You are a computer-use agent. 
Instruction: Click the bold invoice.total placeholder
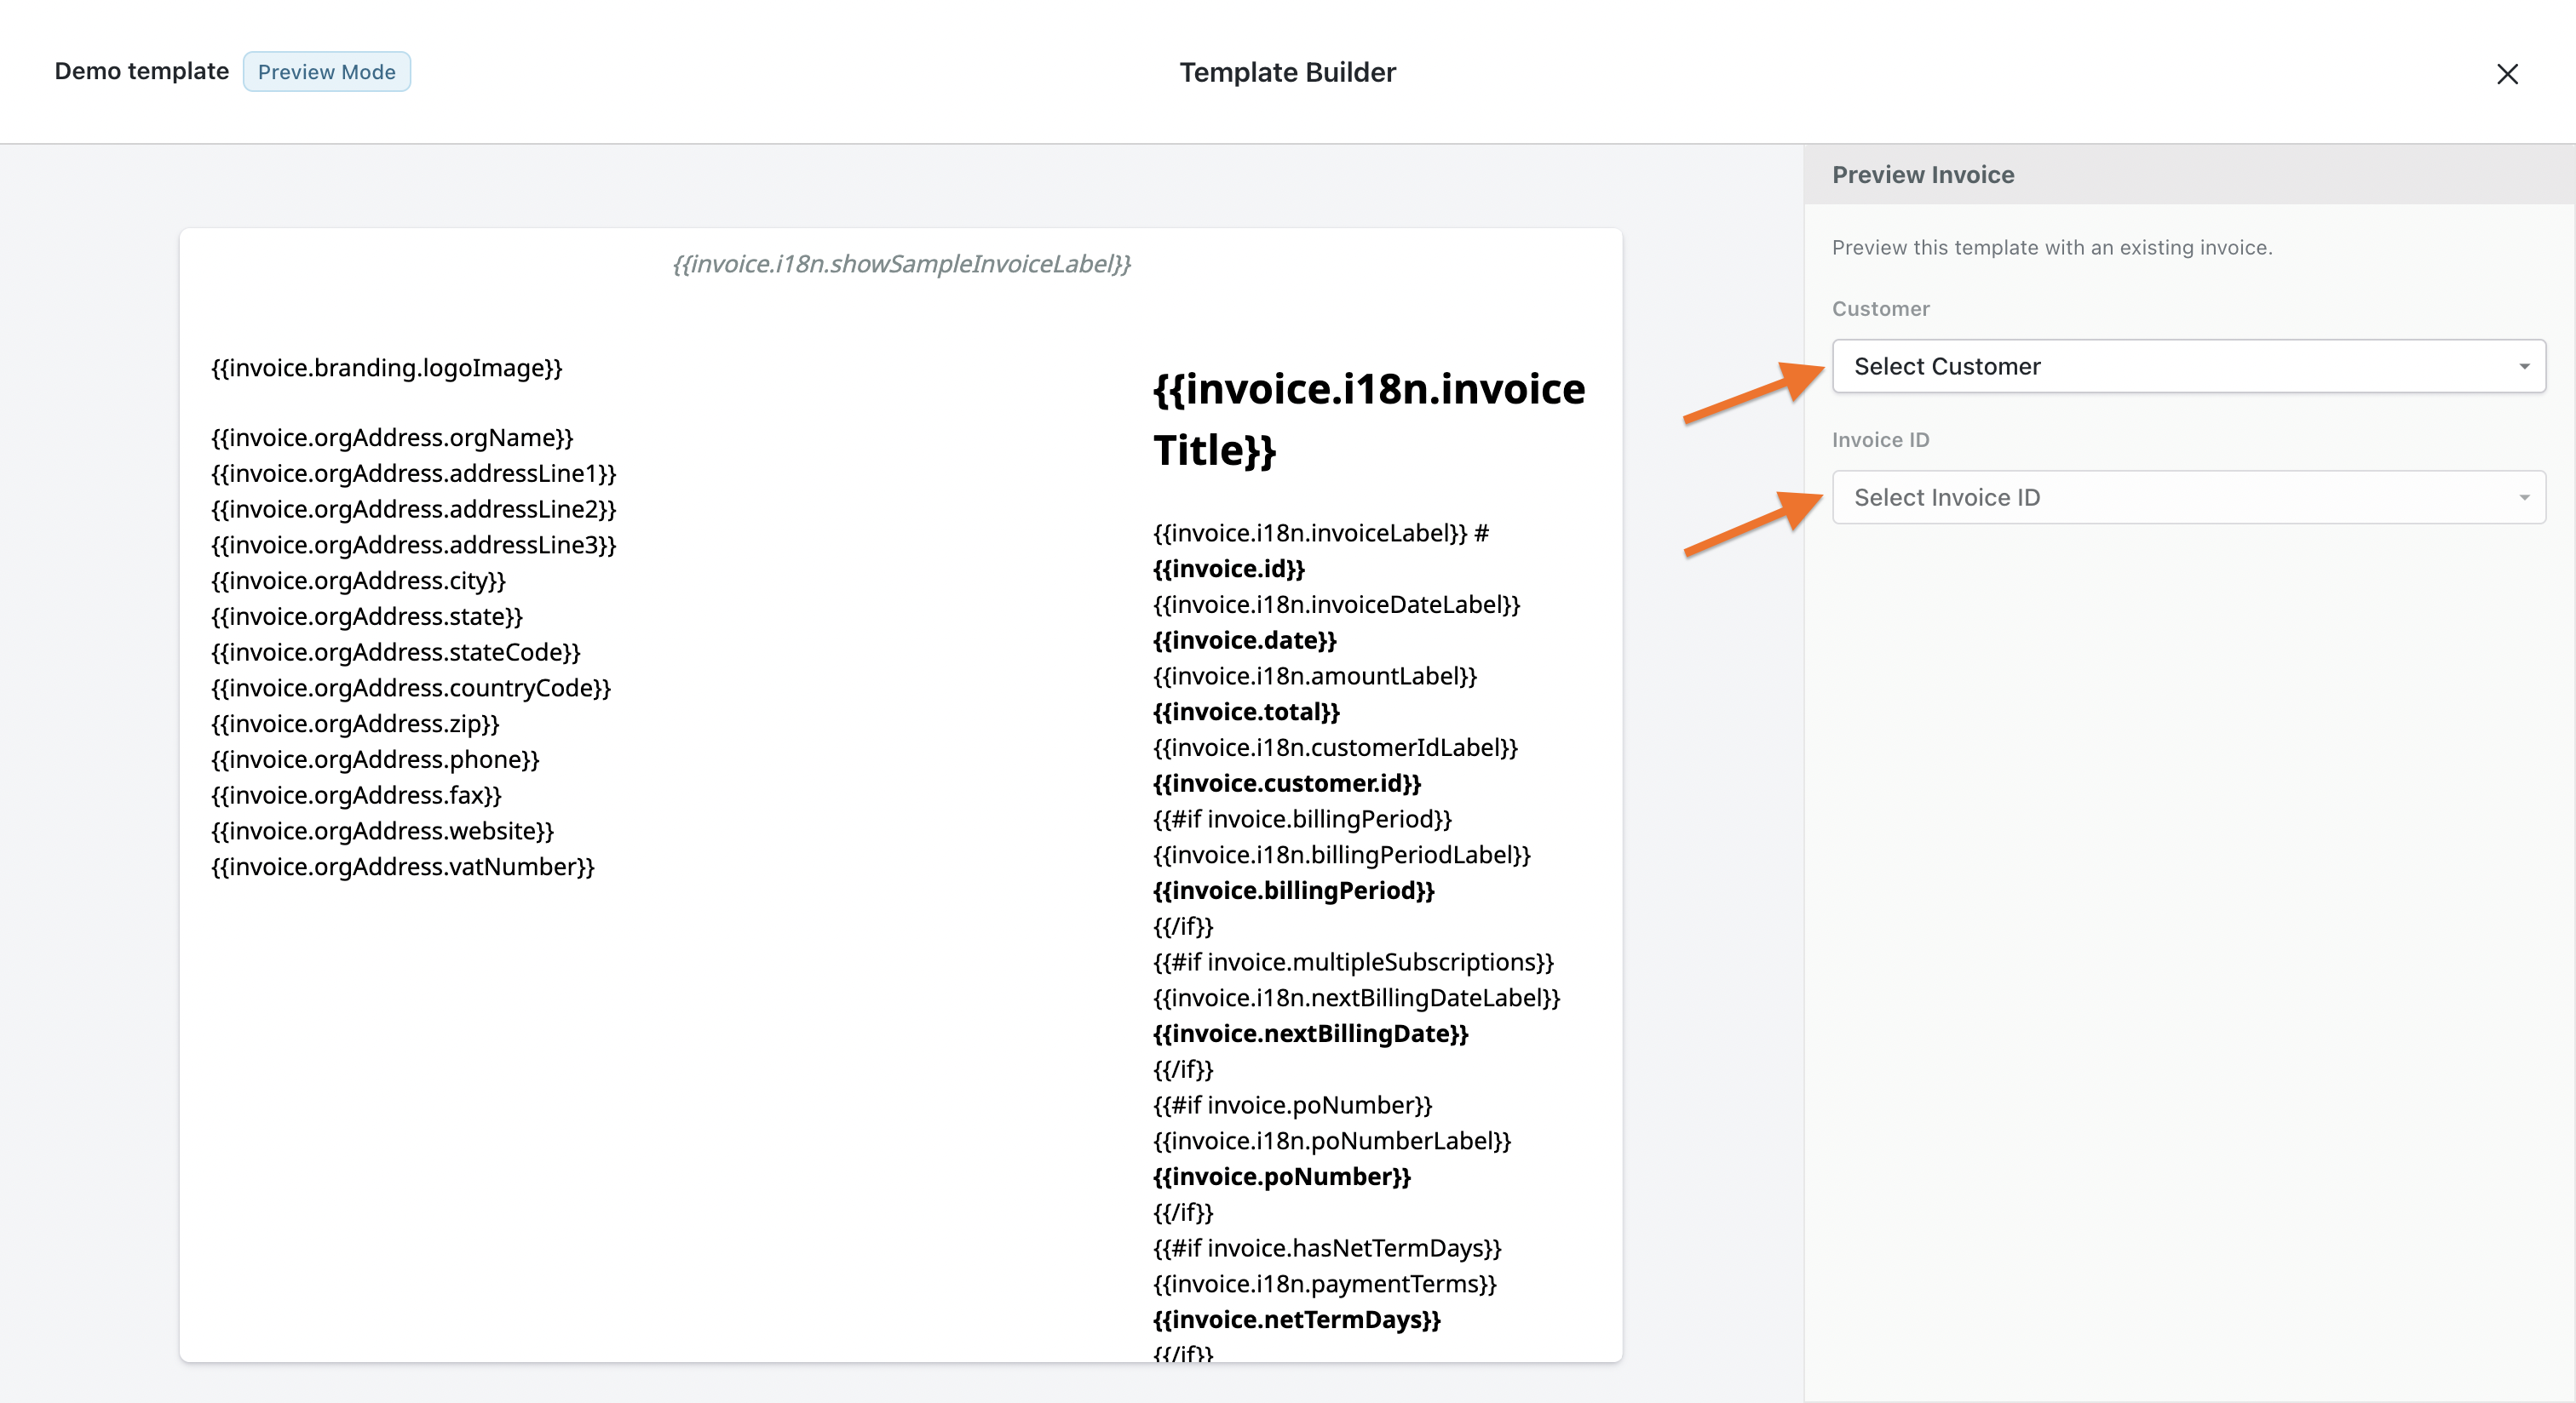1245,712
